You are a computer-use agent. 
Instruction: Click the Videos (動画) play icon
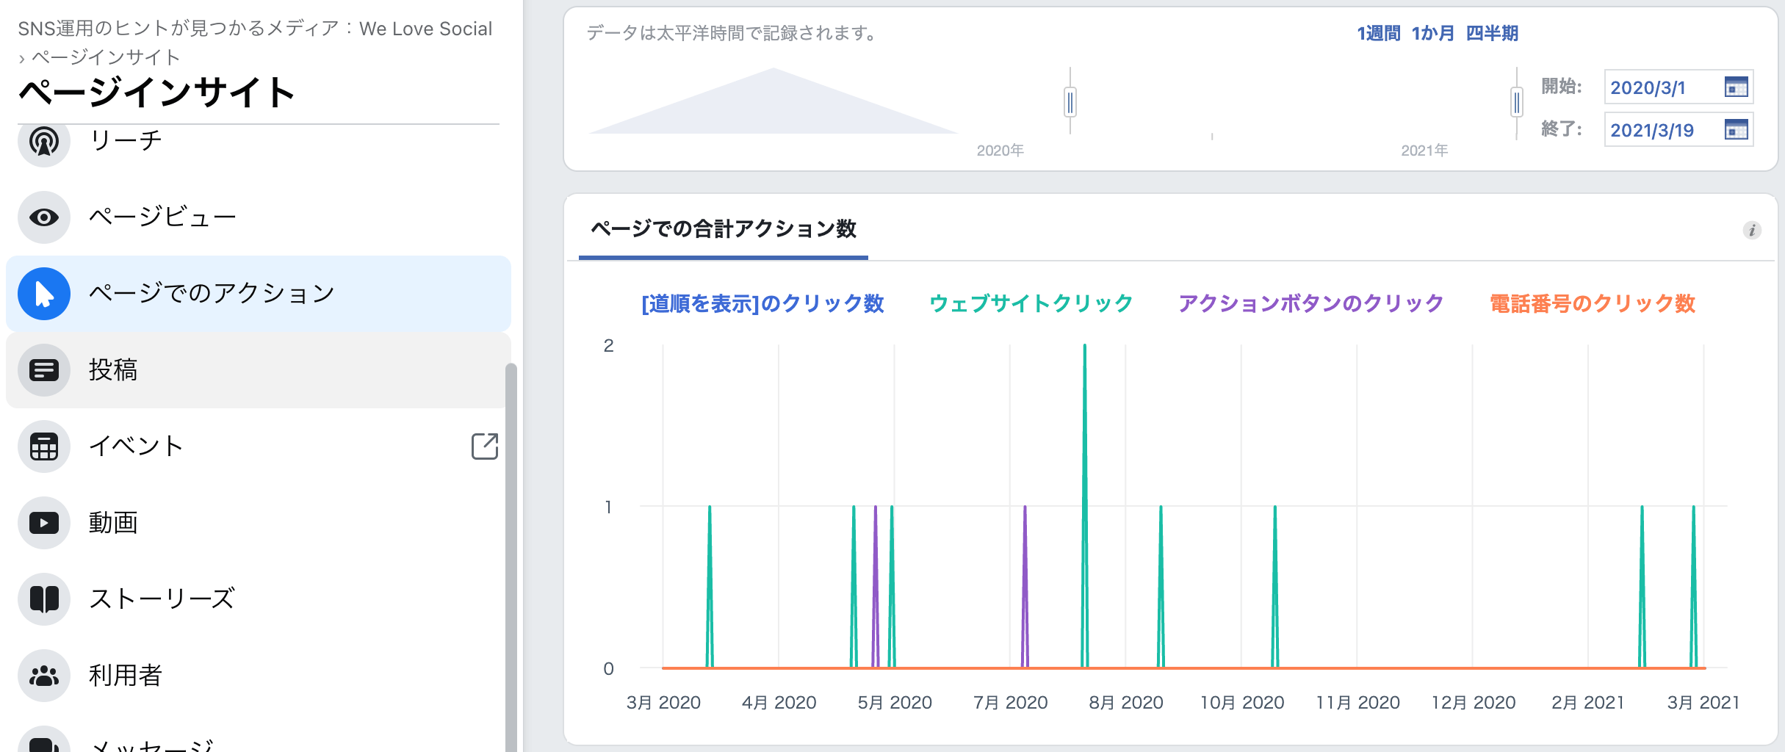point(44,523)
